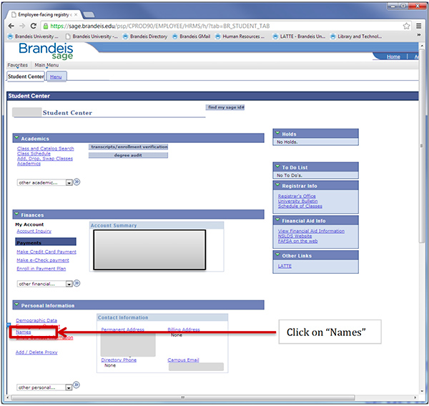This screenshot has width=429, height=406.
Task: Open the Class Schedule link
Action: [x=34, y=154]
